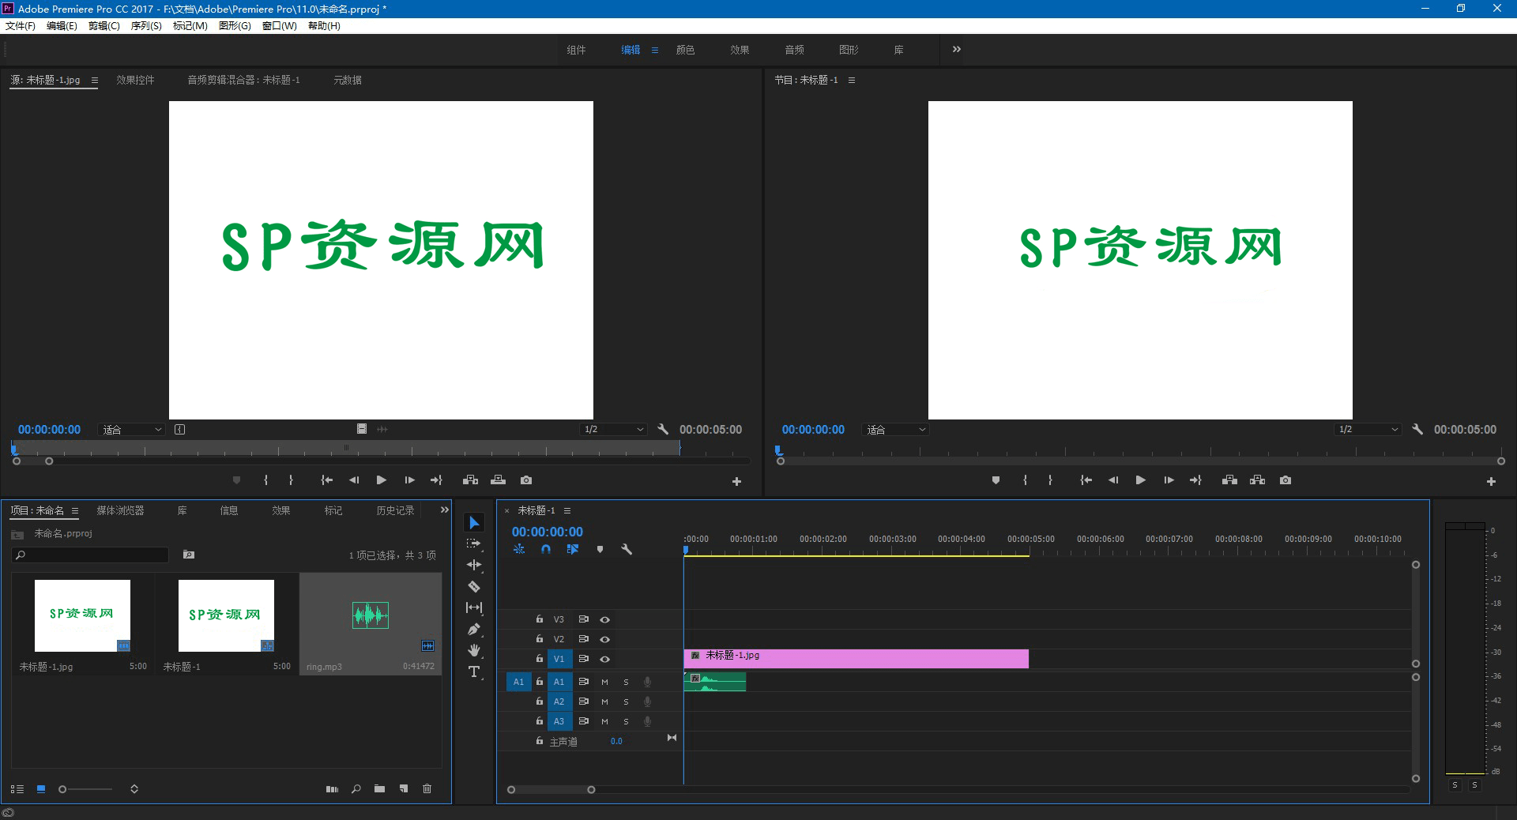Open program monitor button editor plus

tap(1491, 481)
